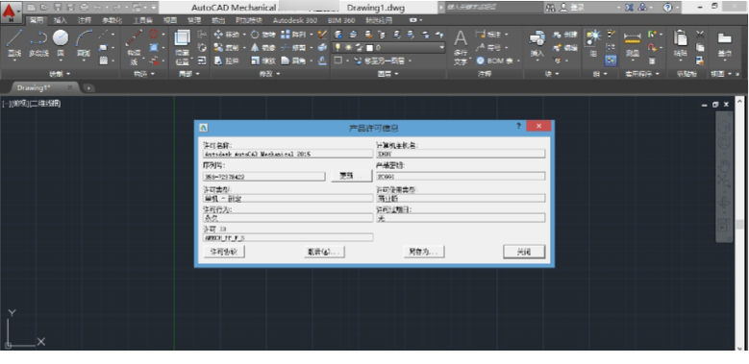Toggle layer freeze sun icon

tap(349, 48)
